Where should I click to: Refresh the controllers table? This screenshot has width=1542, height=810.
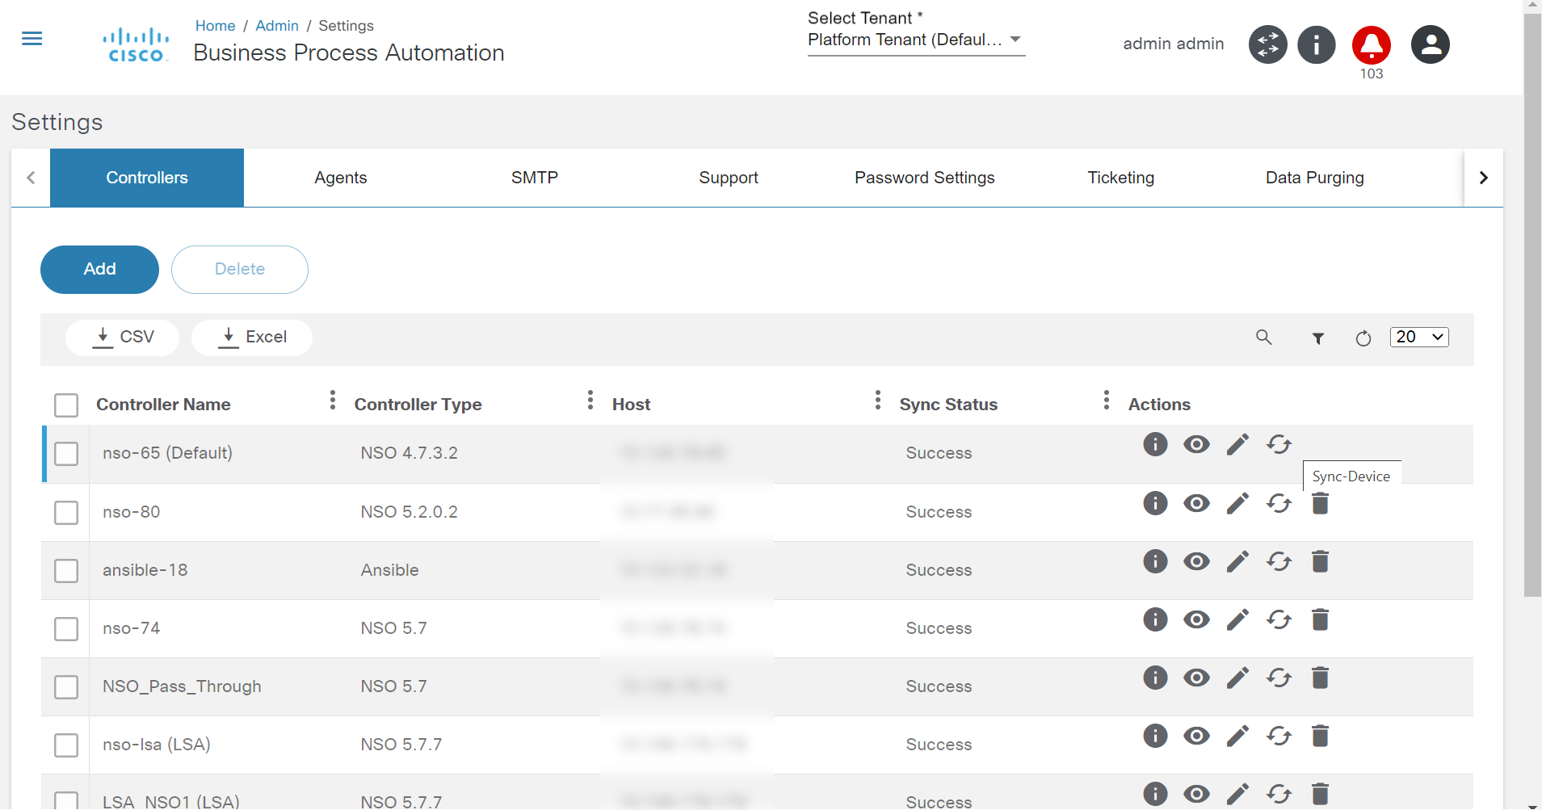[x=1363, y=338]
